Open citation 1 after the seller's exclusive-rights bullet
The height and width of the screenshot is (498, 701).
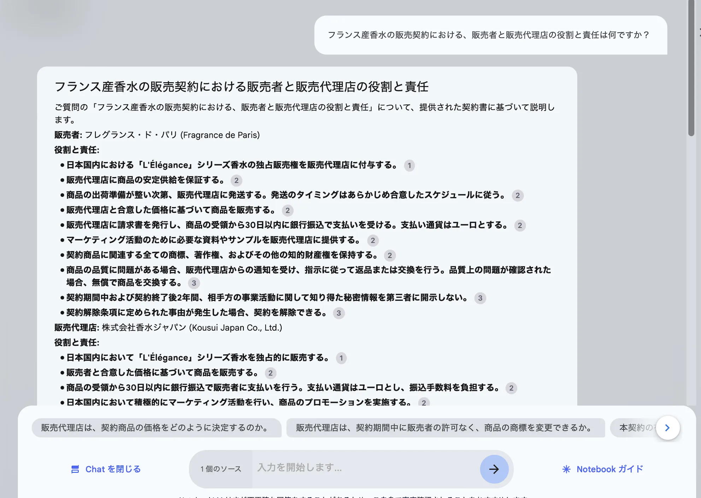pyautogui.click(x=410, y=165)
